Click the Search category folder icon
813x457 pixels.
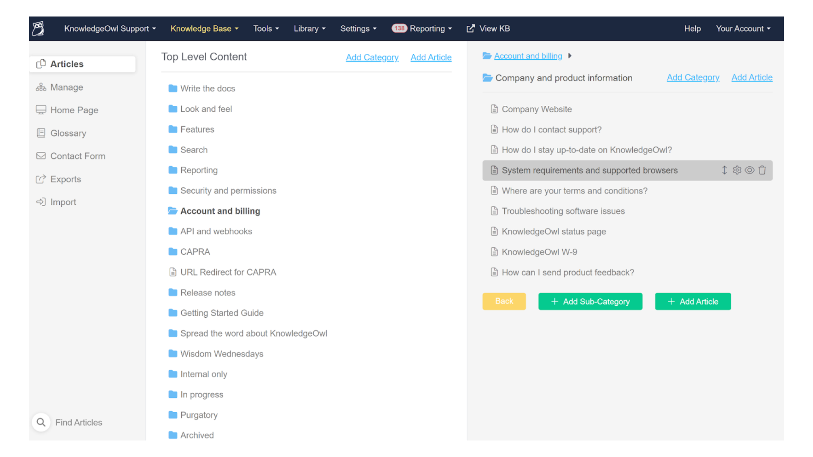(x=173, y=149)
